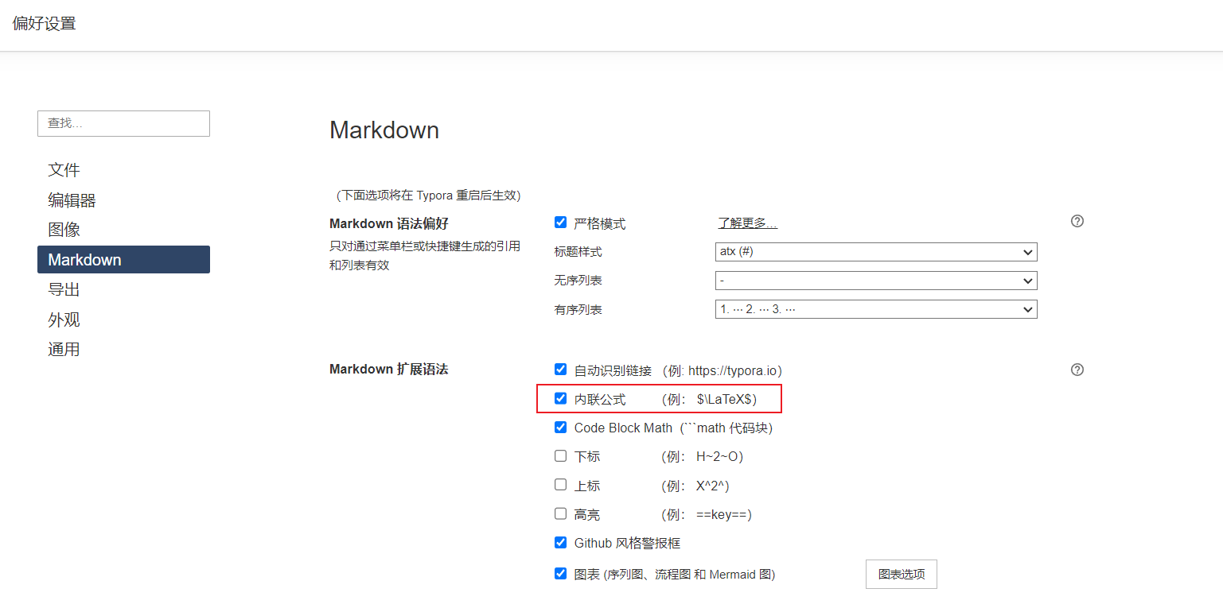Disable the 内联公式 checkbox
Image resolution: width=1223 pixels, height=608 pixels.
coord(560,398)
